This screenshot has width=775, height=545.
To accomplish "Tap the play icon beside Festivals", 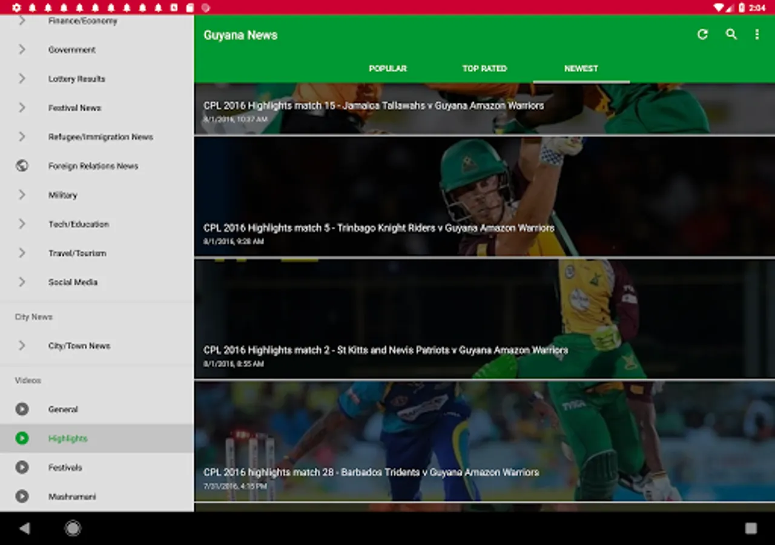I will 22,467.
